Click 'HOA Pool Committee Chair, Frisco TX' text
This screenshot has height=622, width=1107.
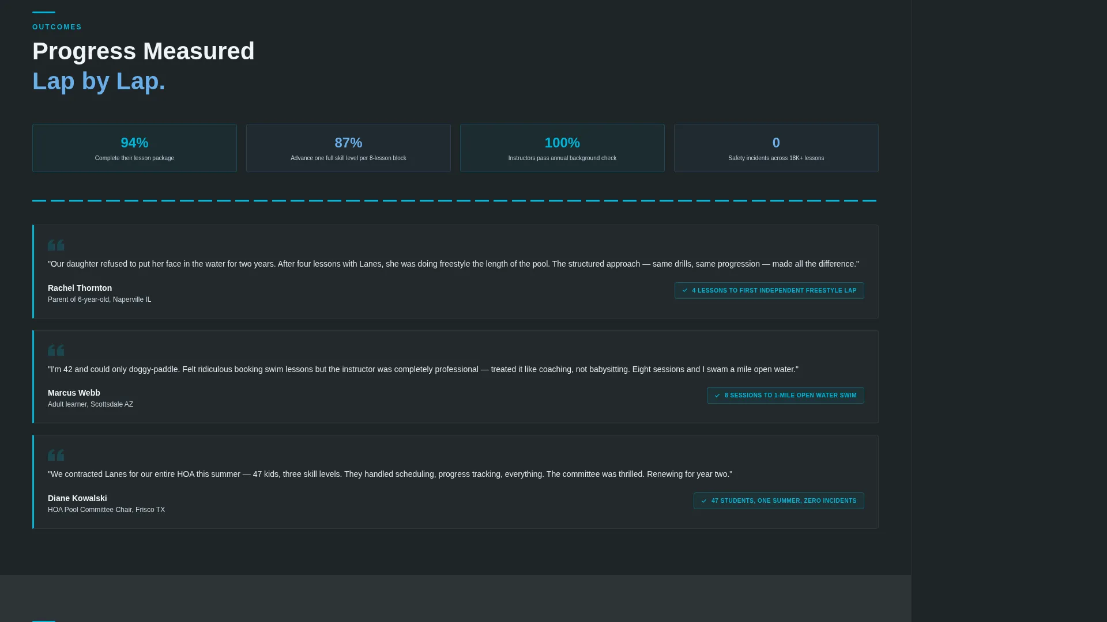[x=106, y=510]
